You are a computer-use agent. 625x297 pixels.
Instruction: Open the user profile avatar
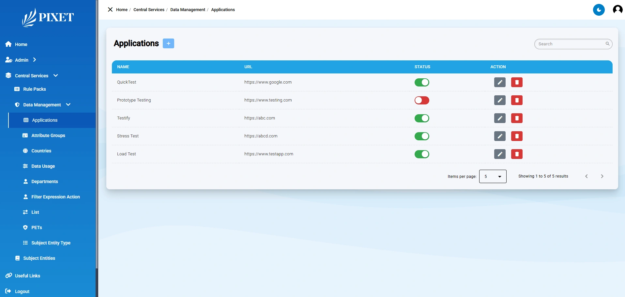click(617, 10)
